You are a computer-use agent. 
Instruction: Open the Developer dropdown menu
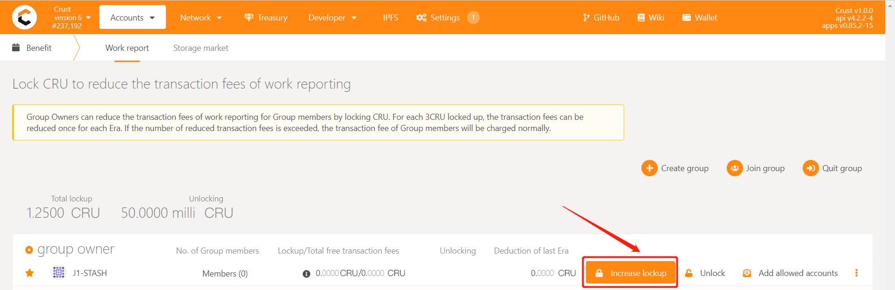[x=332, y=18]
